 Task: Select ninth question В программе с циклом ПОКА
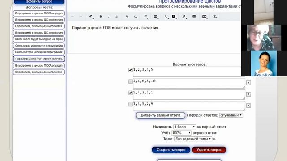tap(39, 66)
